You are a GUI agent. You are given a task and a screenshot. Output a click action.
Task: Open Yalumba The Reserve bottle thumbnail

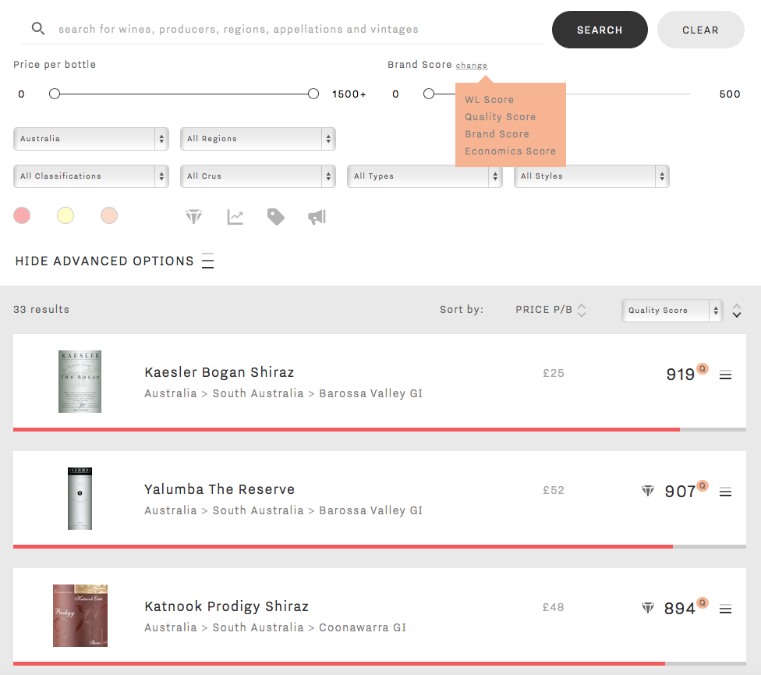coord(80,499)
